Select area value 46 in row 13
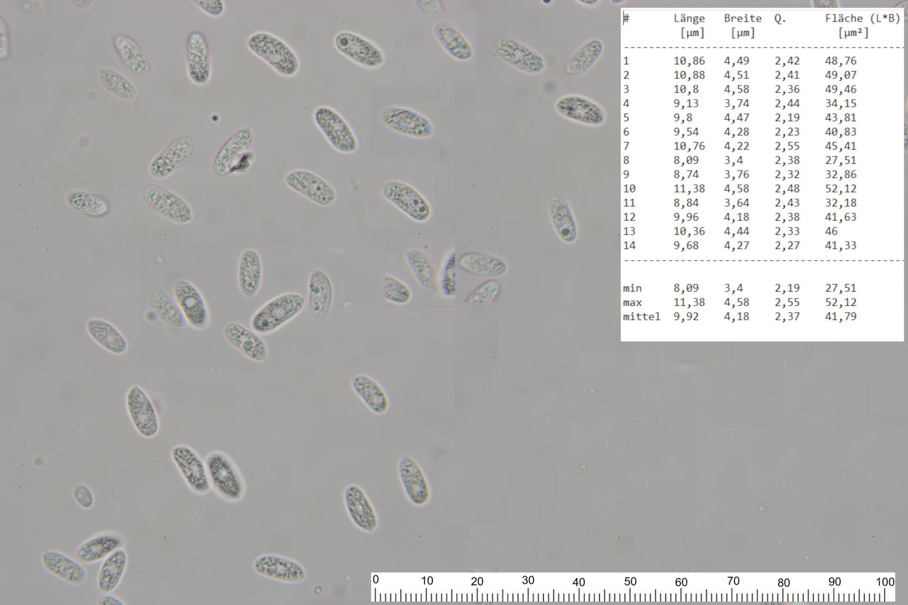Screen dimensions: 908x605 [831, 231]
